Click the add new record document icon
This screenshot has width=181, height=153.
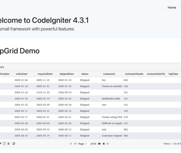coord(4,144)
